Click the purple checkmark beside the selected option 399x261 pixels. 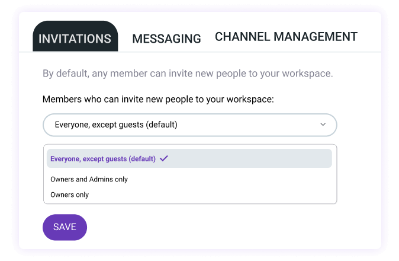pyautogui.click(x=164, y=158)
